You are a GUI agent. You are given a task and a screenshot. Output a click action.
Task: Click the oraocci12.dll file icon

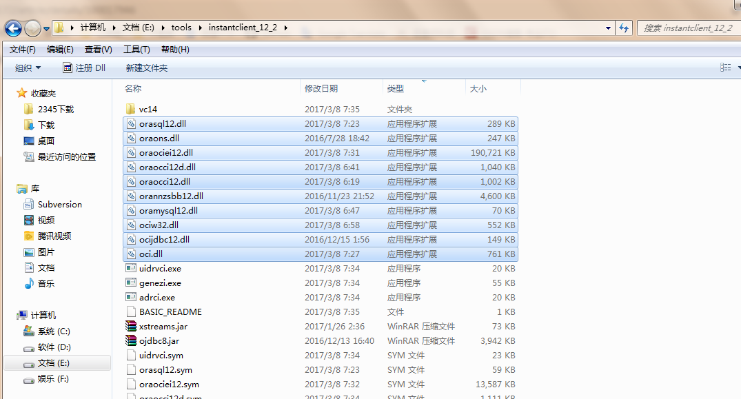coord(132,182)
